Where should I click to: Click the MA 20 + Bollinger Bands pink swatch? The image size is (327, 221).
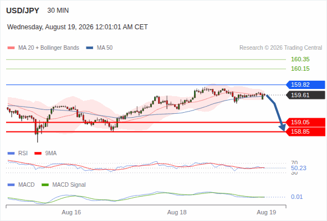coord(11,48)
